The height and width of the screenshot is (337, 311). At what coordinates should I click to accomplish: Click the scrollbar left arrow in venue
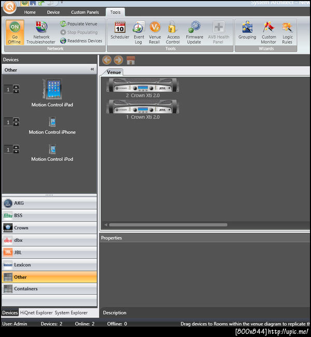coord(106,225)
